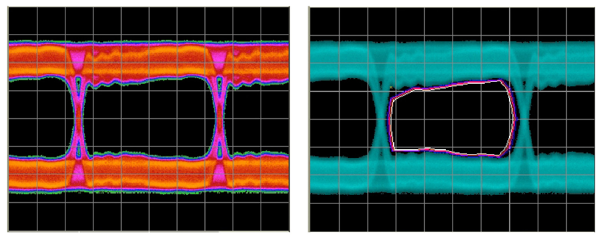Click the small yellow x marker in cyan plot
The image size is (602, 238).
pos(391,88)
